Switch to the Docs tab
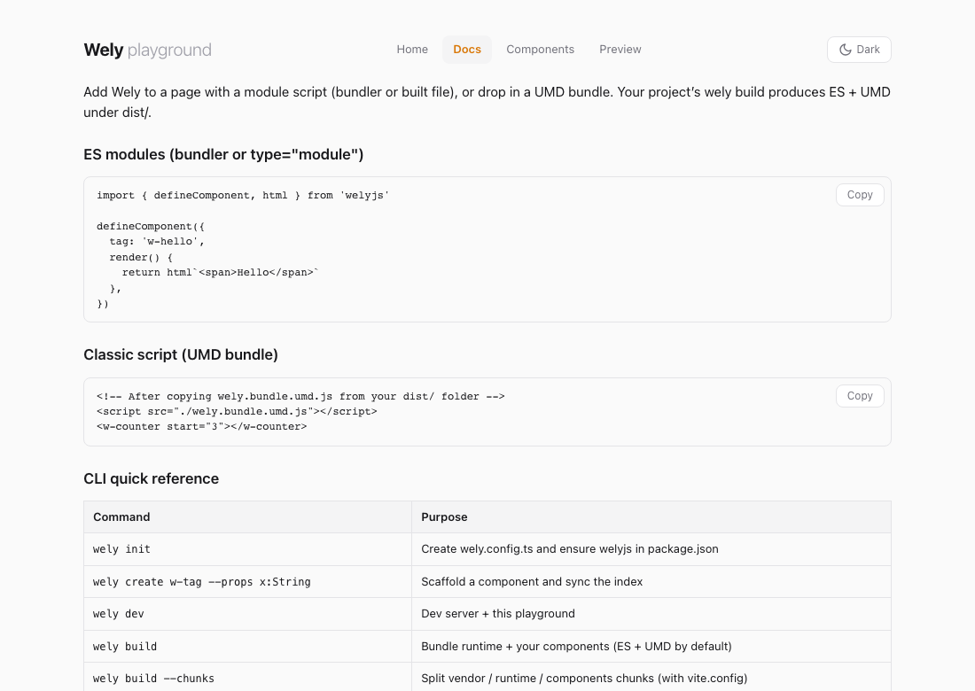The image size is (975, 691). 467,49
